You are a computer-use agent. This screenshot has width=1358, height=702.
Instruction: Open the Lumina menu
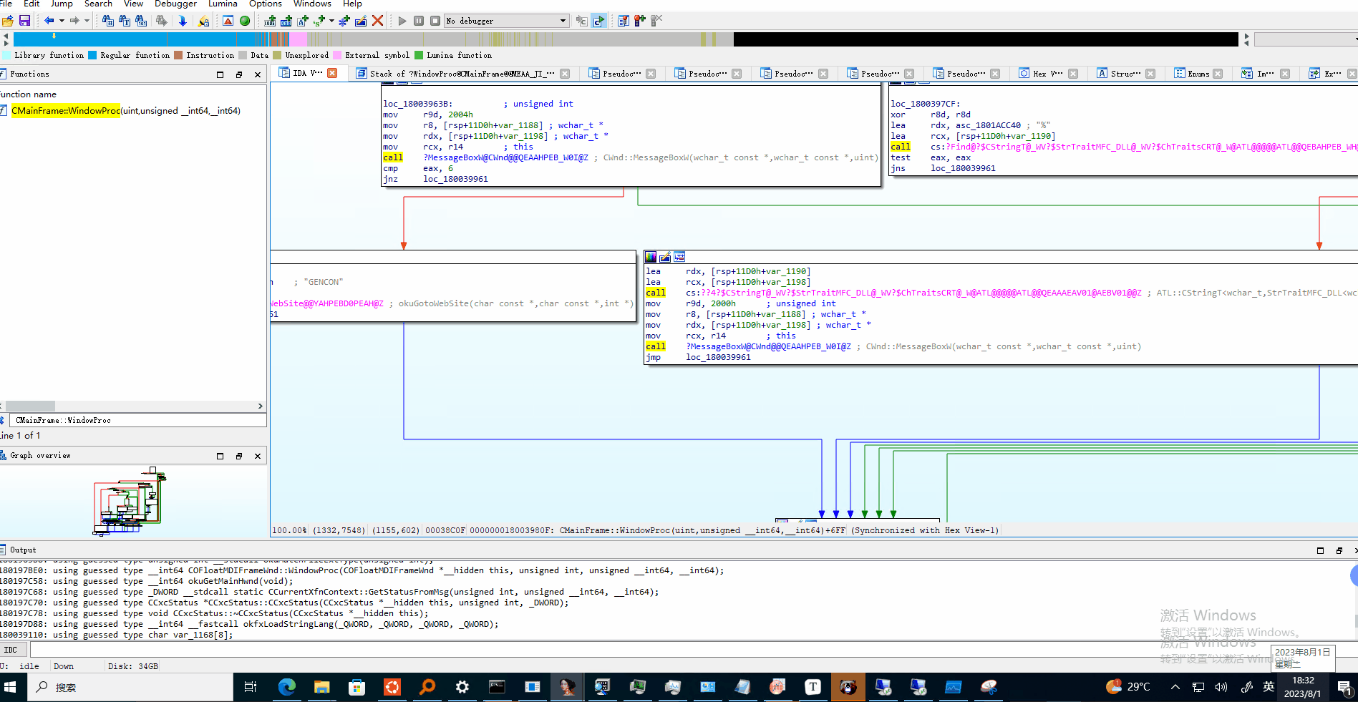pos(223,4)
